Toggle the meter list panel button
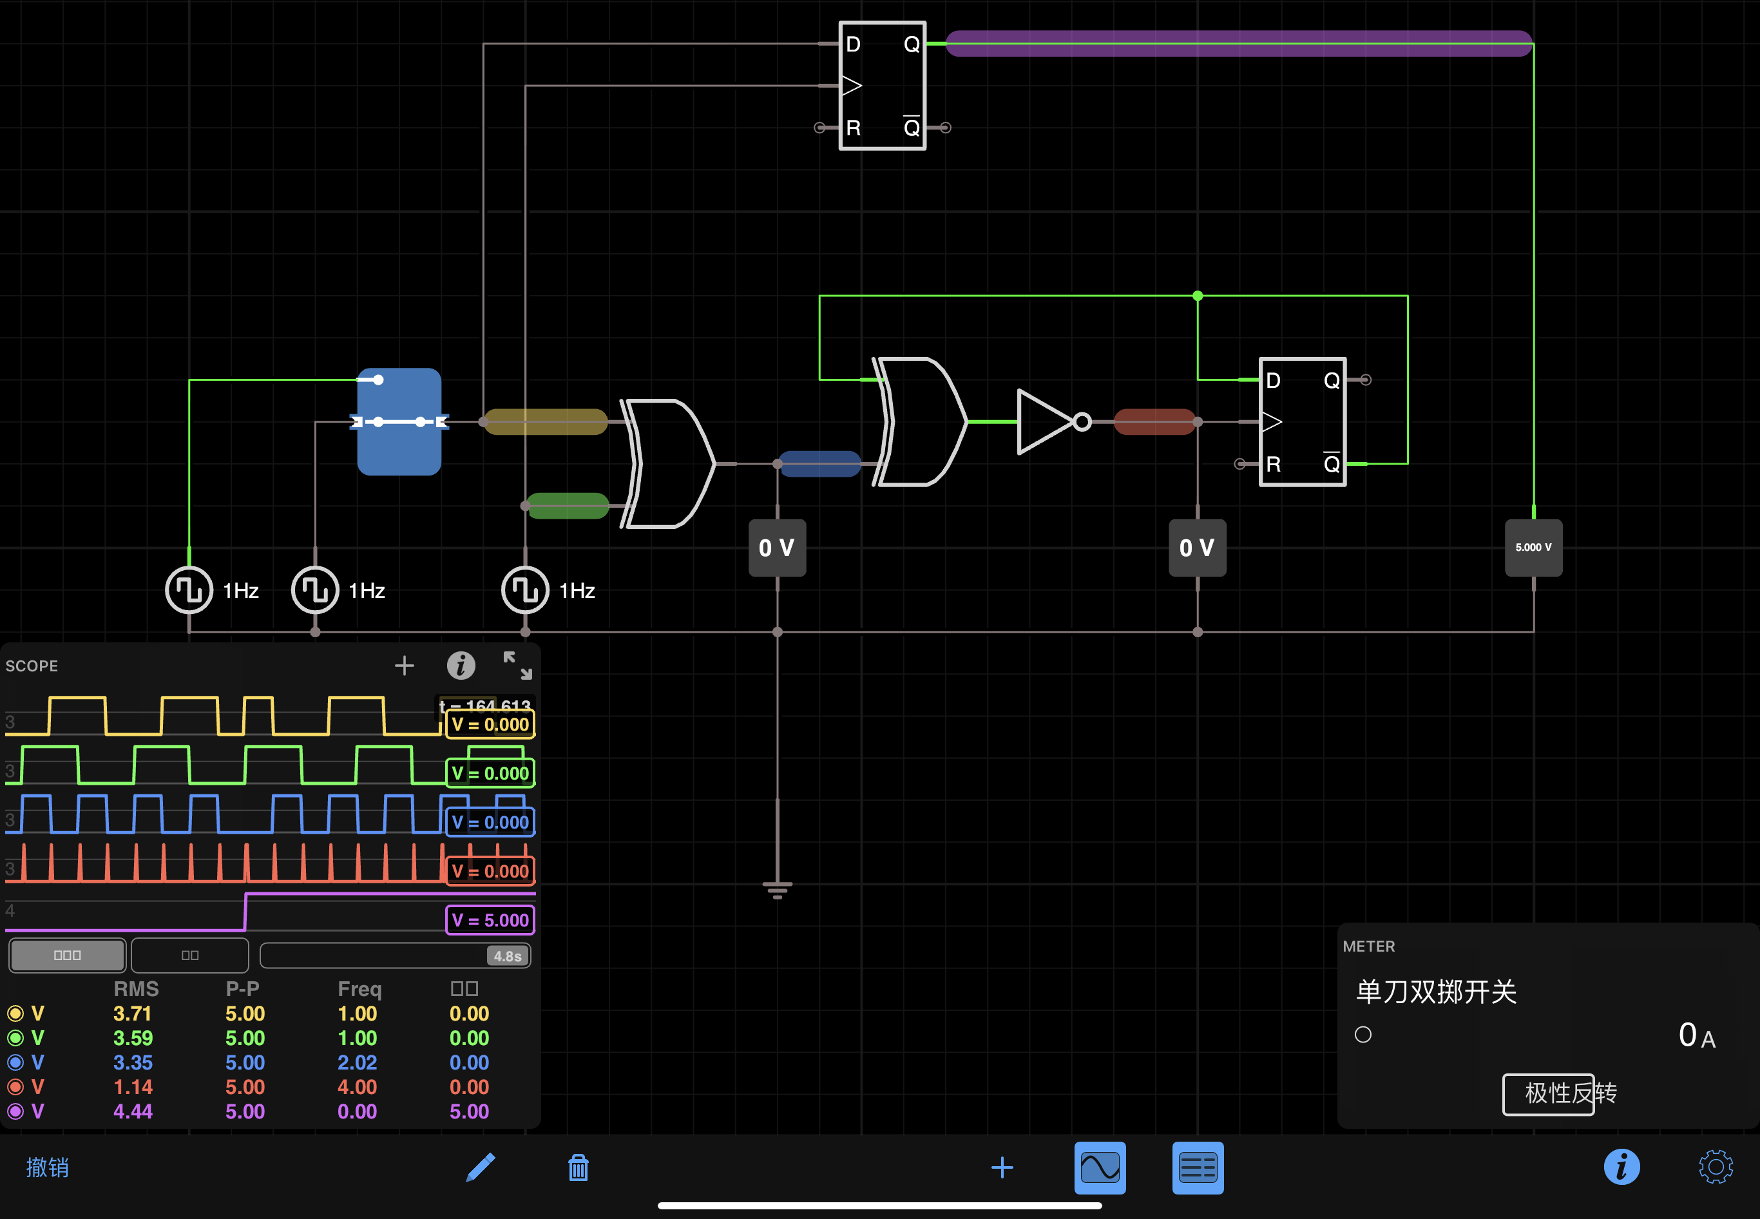Image resolution: width=1760 pixels, height=1219 pixels. (1197, 1167)
